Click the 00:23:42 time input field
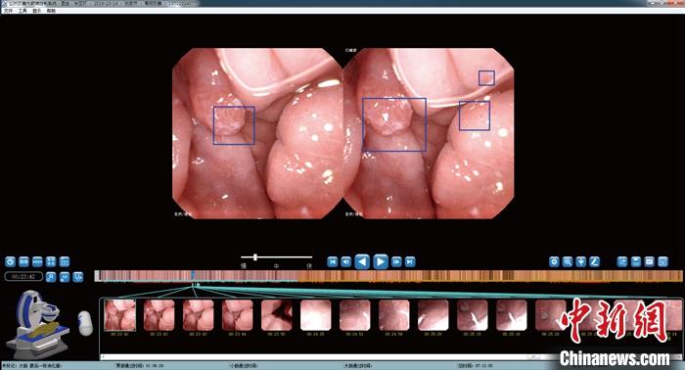685x370 pixels. coord(23,276)
